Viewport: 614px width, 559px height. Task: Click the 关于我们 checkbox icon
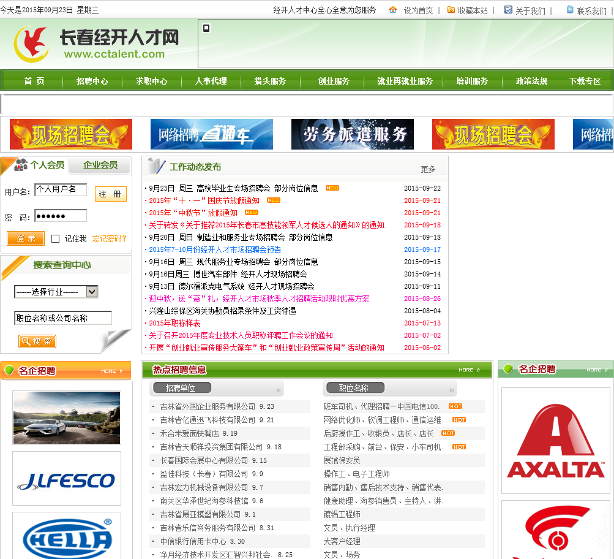(508, 10)
